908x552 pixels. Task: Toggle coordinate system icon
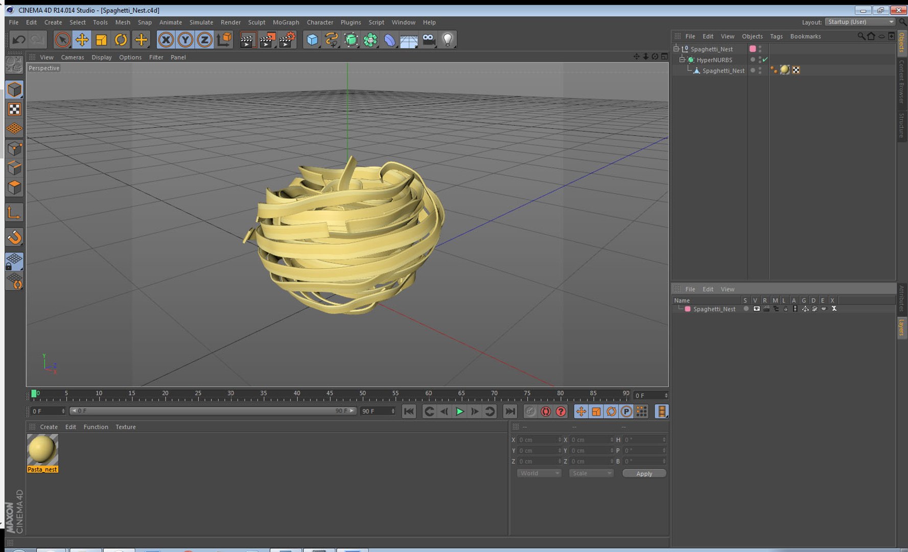(224, 40)
